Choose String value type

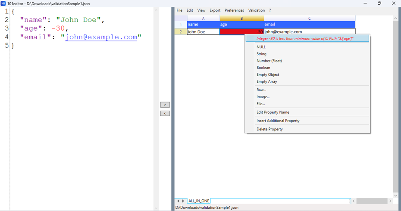[307, 54]
